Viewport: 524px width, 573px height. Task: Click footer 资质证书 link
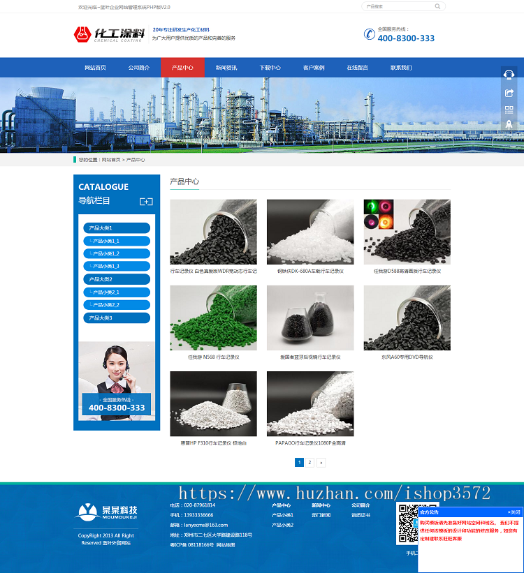tap(361, 515)
